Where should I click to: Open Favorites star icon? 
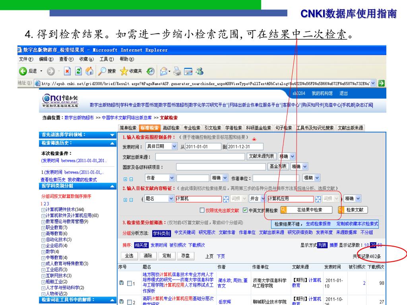(124, 71)
